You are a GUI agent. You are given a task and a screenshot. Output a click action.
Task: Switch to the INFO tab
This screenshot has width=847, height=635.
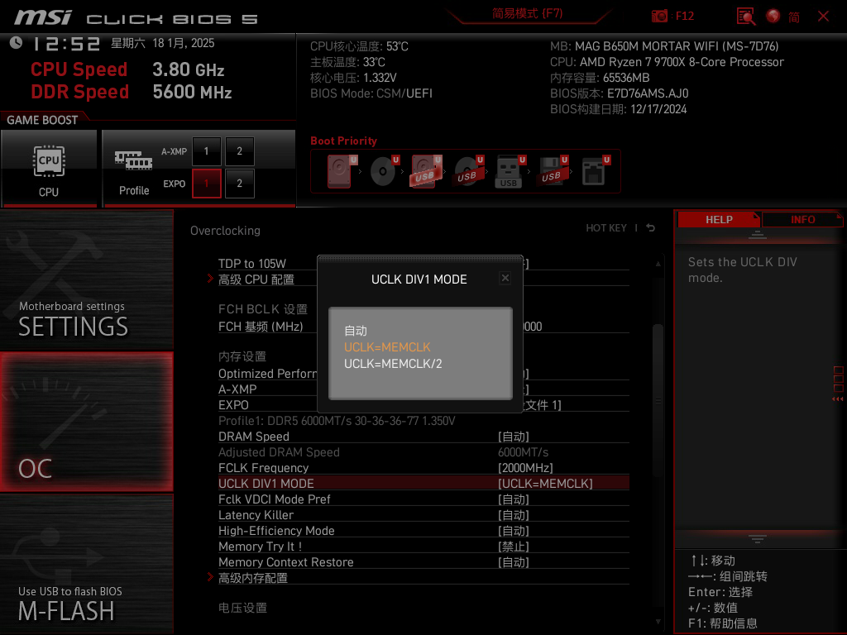(802, 220)
